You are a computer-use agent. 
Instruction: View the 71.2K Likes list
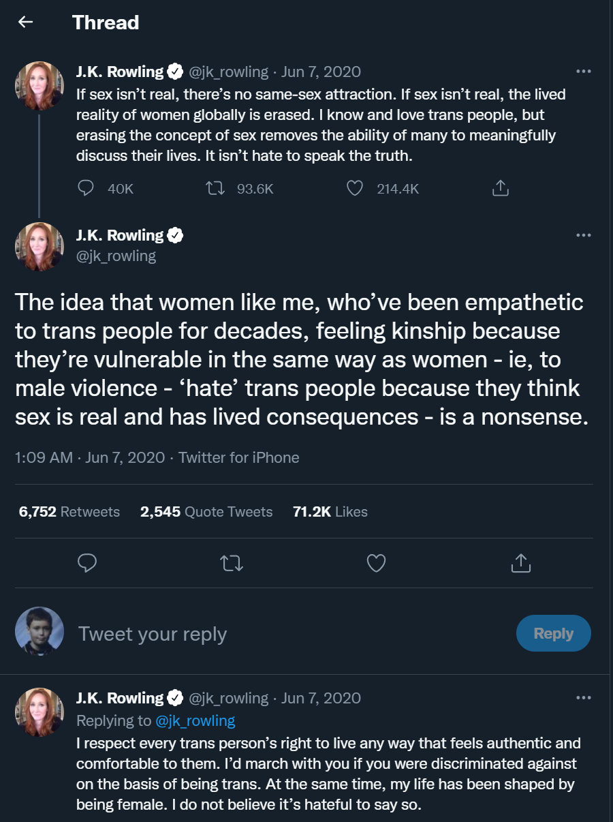pyautogui.click(x=330, y=512)
